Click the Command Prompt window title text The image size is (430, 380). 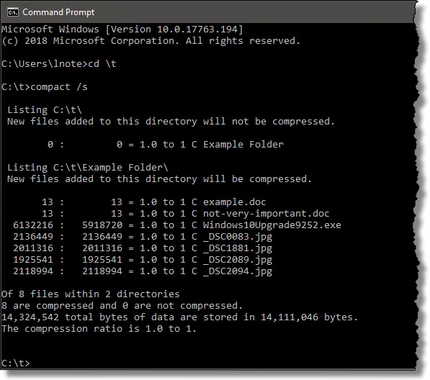click(x=58, y=12)
